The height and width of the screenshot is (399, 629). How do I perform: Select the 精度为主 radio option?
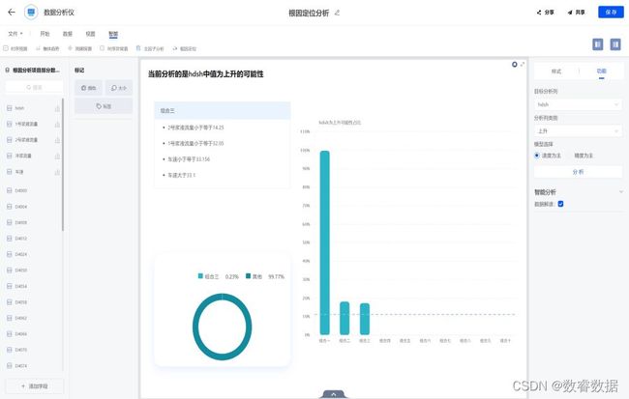point(584,156)
